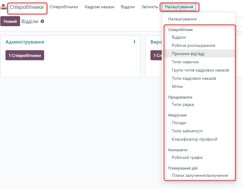Click the Рекрутинг section header
Image resolution: width=243 pixels, height=189 pixels.
(178, 115)
